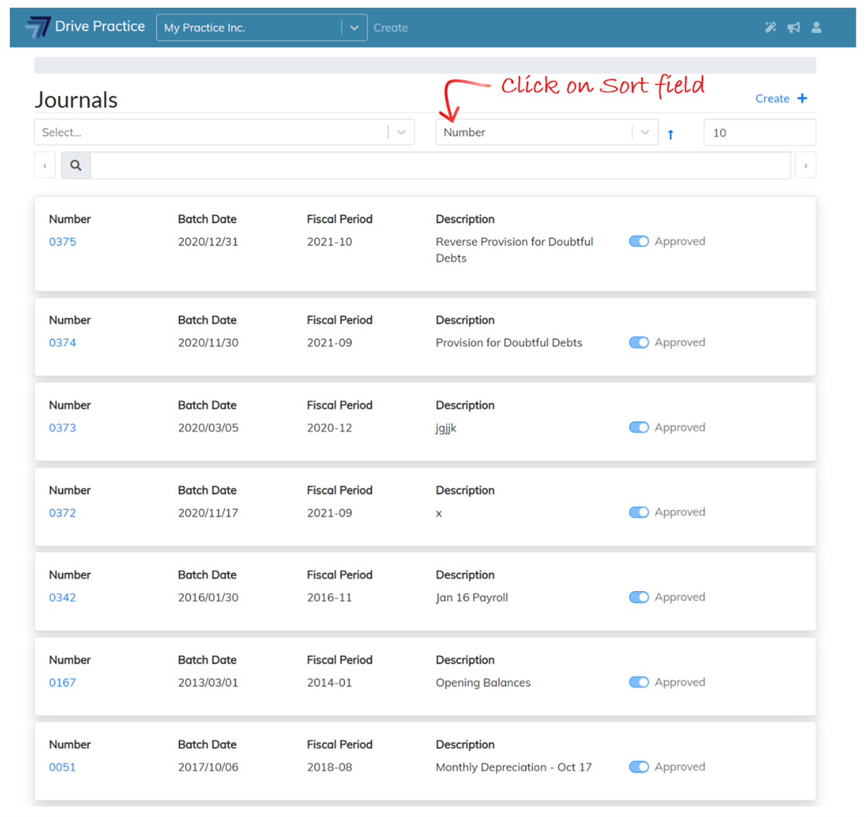
Task: Select fiscal period 2021-10
Action: coord(329,242)
